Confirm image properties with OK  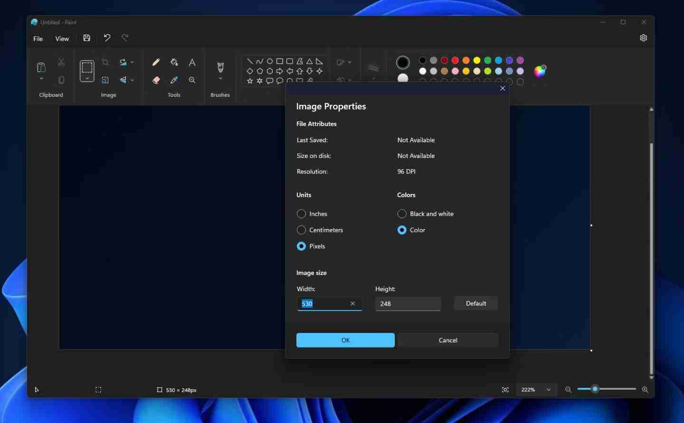345,340
